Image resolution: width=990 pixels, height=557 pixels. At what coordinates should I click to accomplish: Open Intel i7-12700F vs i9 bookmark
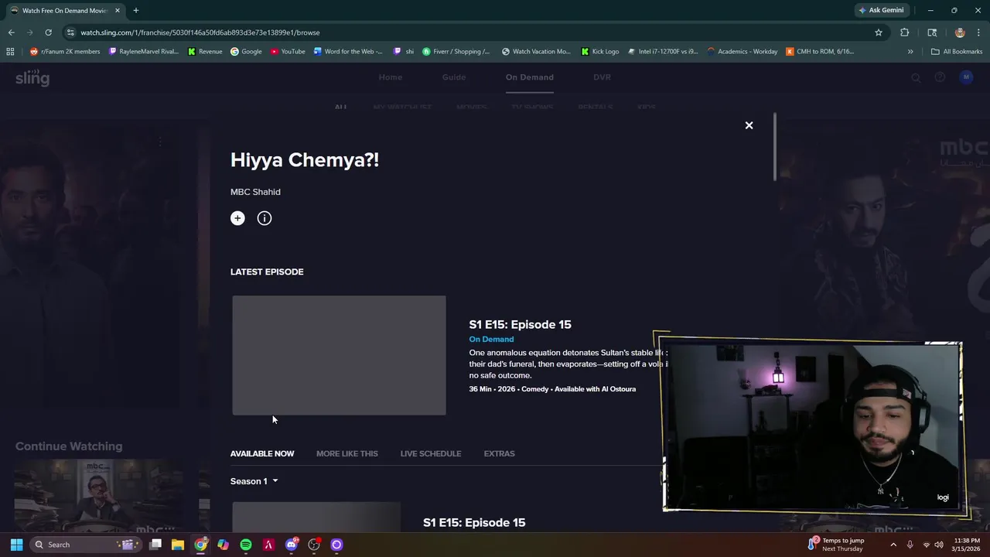(663, 51)
